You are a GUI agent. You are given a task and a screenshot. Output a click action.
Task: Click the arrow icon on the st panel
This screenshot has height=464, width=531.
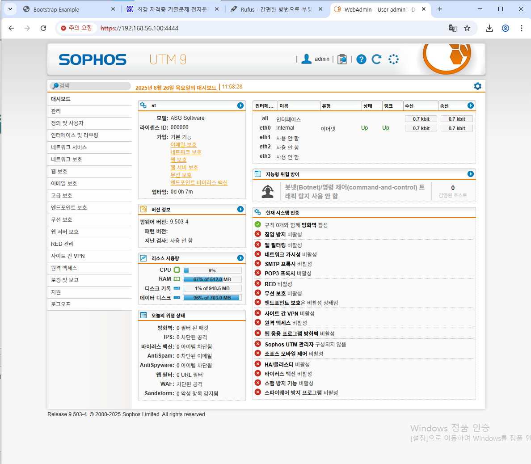click(x=240, y=105)
